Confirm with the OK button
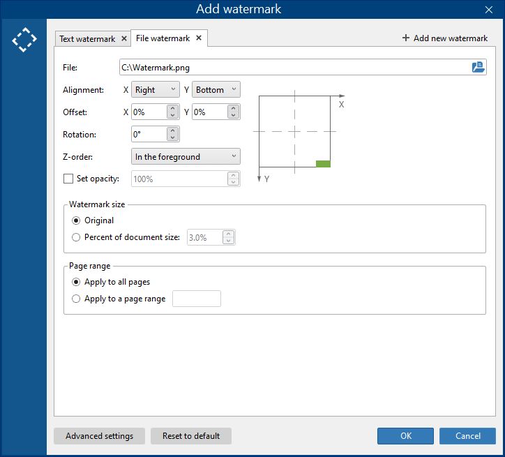Image resolution: width=505 pixels, height=457 pixels. 405,436
